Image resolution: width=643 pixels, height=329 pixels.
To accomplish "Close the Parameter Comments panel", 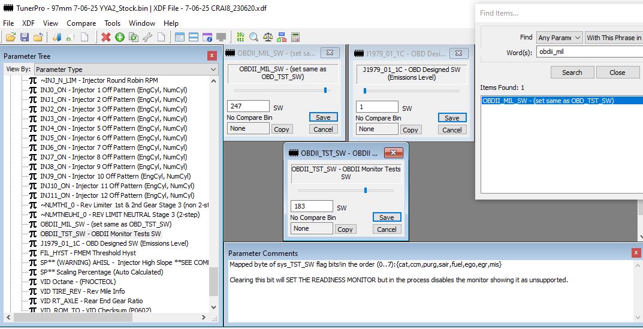I will click(x=636, y=253).
